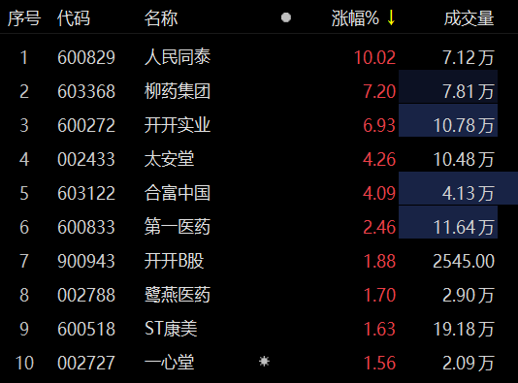Click the 2.46 percent gain value
Viewport: 518px width, 383px height.
(379, 228)
